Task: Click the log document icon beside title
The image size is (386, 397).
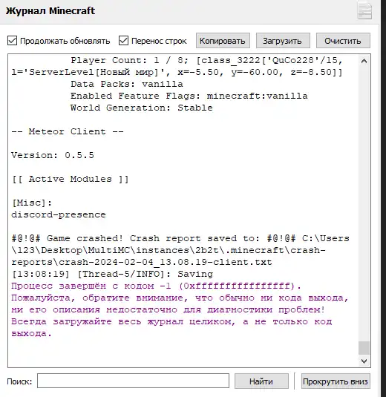Action: [x=364, y=10]
